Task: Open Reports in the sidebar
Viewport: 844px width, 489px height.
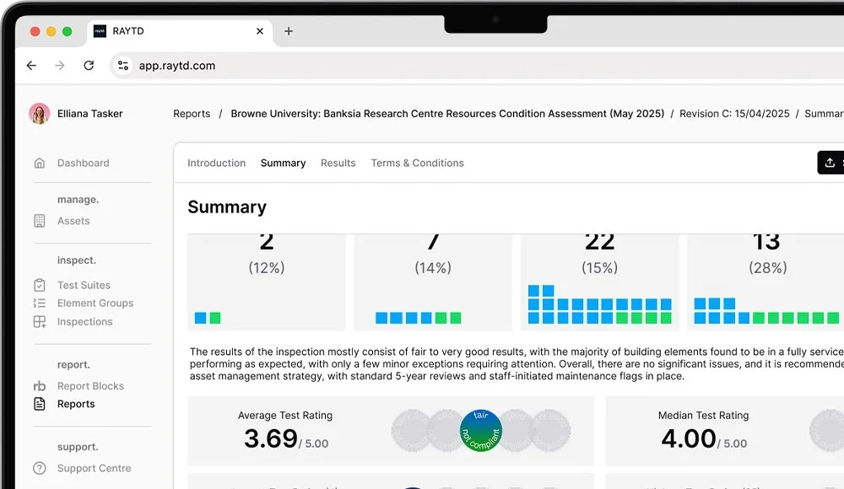Action: 76,404
